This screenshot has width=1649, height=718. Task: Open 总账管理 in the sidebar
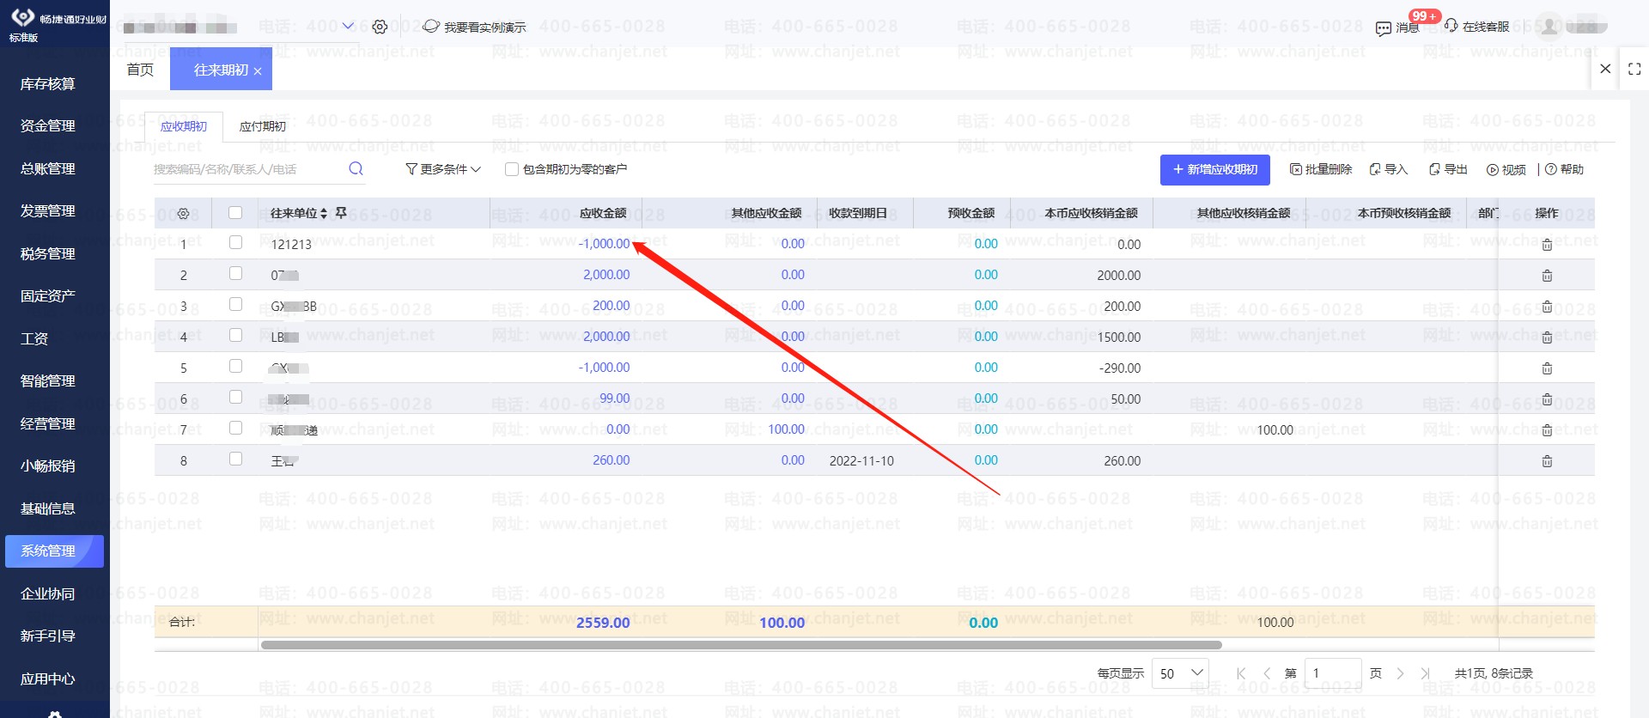click(x=48, y=169)
